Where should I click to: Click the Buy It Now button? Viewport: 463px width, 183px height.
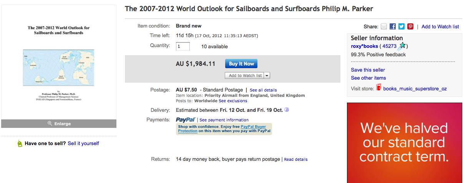click(x=241, y=64)
